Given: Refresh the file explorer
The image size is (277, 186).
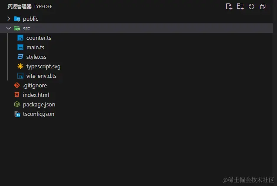Looking at the screenshot, I should coord(251,6).
